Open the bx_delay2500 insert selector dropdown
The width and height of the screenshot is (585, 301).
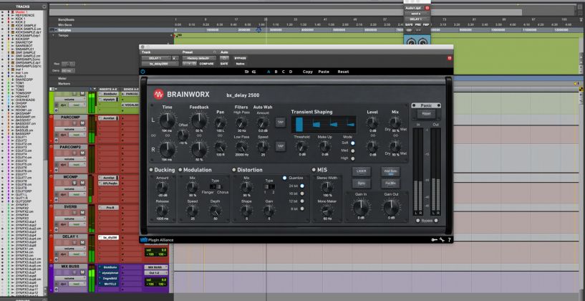160,64
